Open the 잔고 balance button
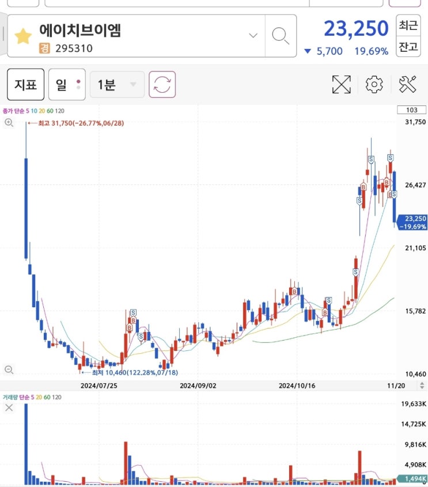428x487 pixels. coord(408,47)
